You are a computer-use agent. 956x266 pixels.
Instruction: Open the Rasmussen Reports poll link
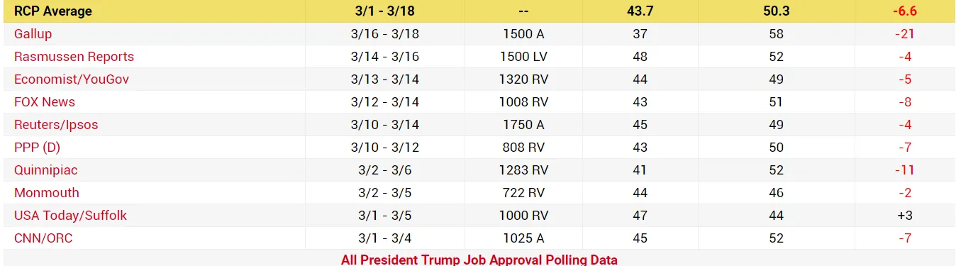74,57
